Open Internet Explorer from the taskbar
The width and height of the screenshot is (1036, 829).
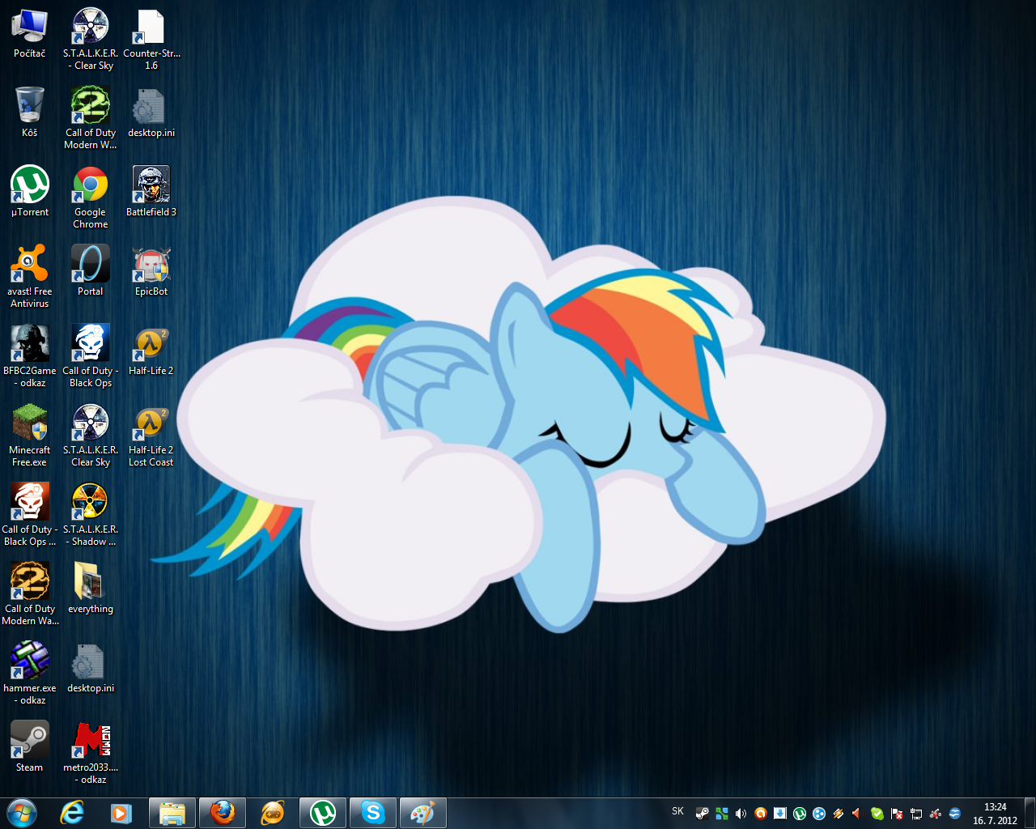point(72,813)
